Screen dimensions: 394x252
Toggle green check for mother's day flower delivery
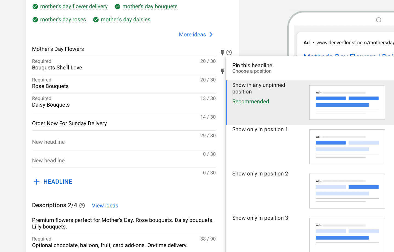(35, 7)
